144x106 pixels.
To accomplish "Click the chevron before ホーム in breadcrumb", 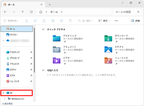I will (x=46, y=12).
